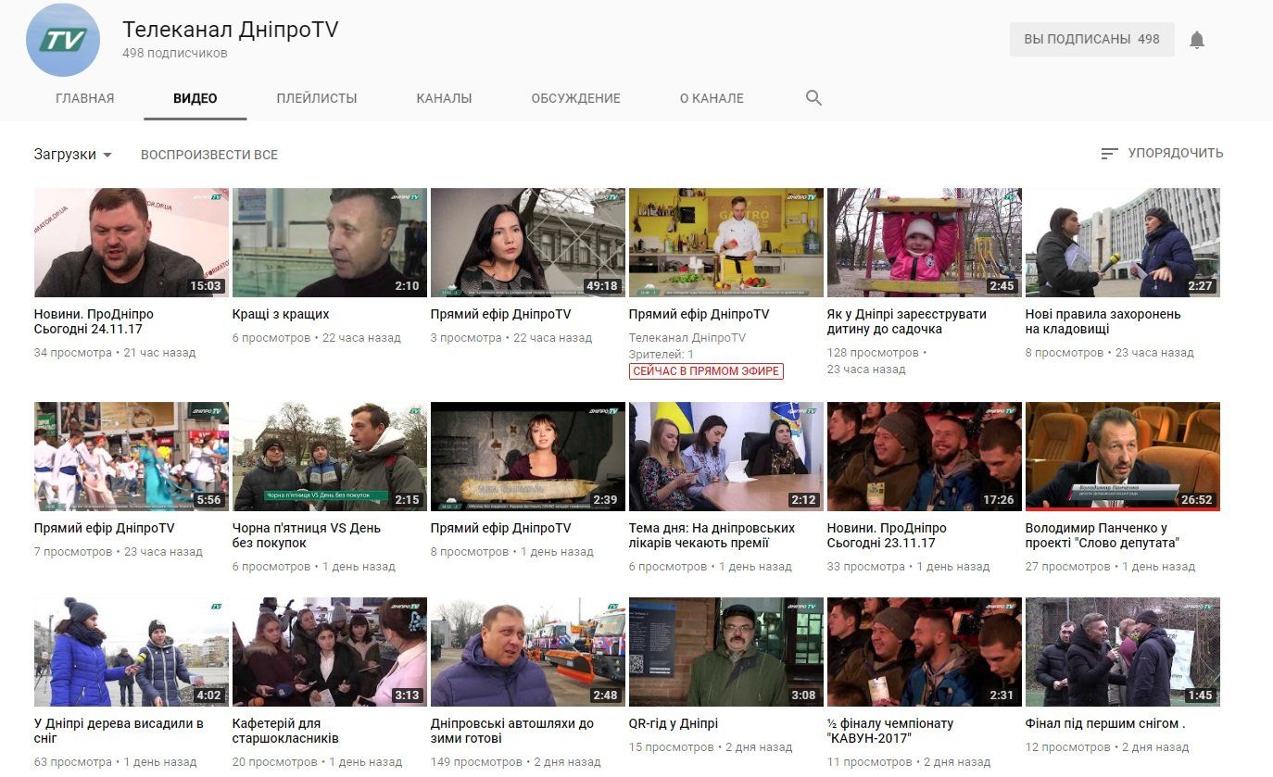Click the Телеканал ДніпроTV link under live video
This screenshot has width=1273, height=777.
(x=687, y=338)
